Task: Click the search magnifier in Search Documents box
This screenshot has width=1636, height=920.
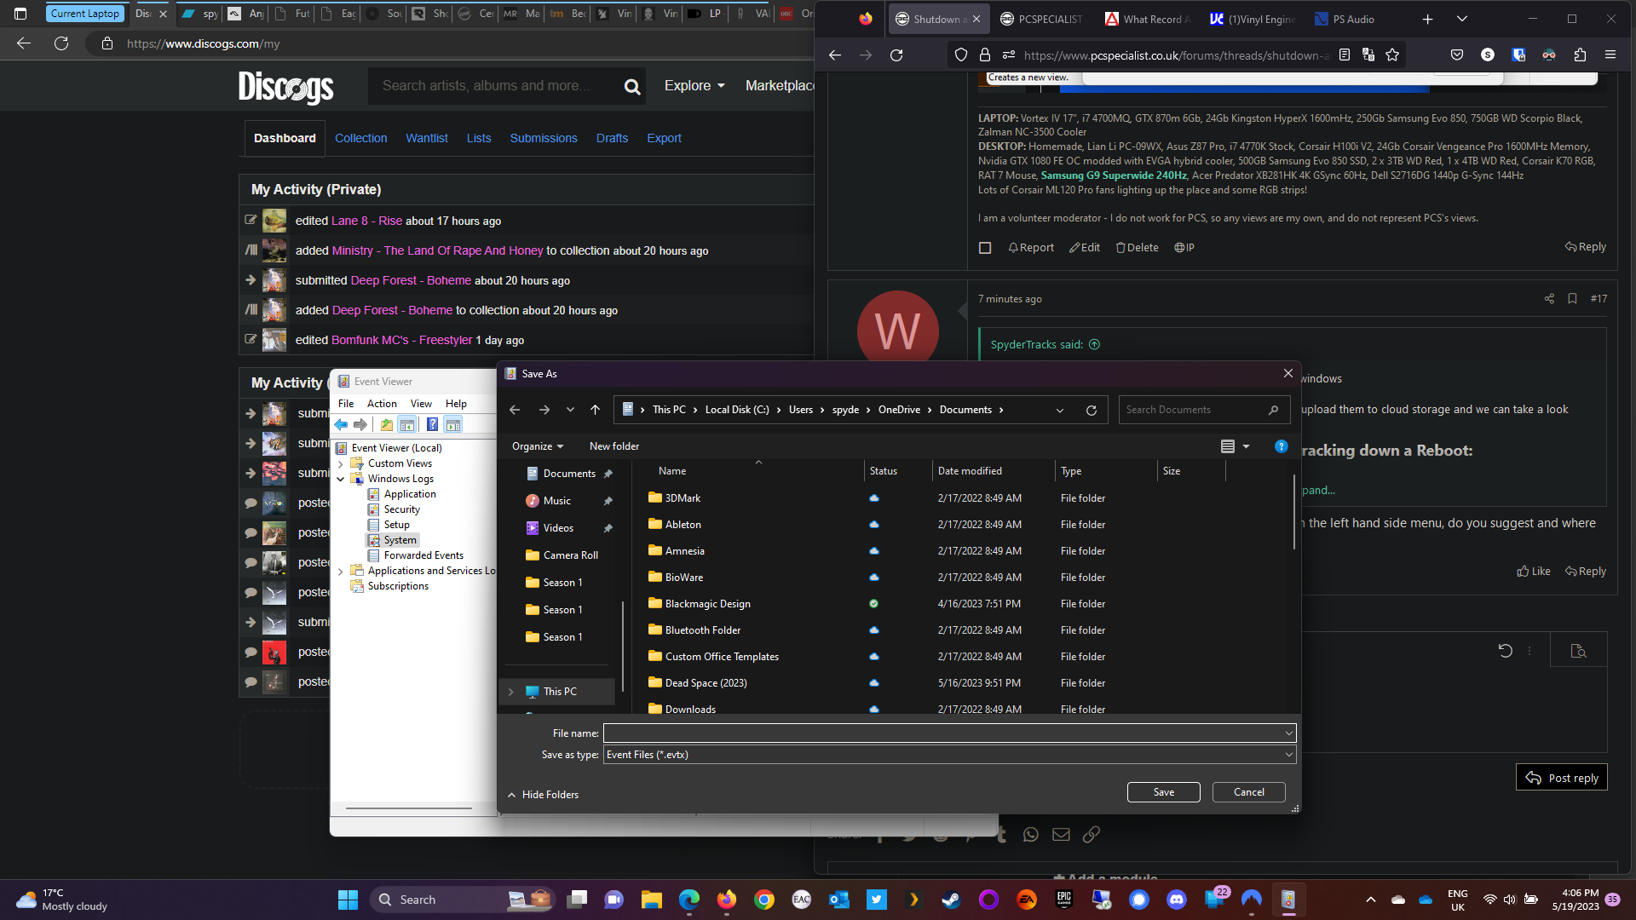Action: point(1273,410)
